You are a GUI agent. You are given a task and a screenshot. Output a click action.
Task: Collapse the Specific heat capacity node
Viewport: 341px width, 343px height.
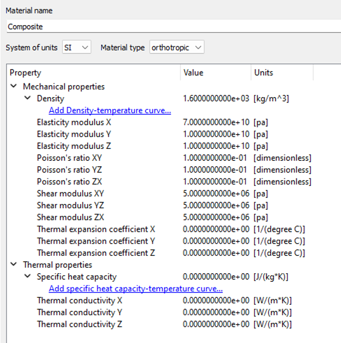coord(28,277)
